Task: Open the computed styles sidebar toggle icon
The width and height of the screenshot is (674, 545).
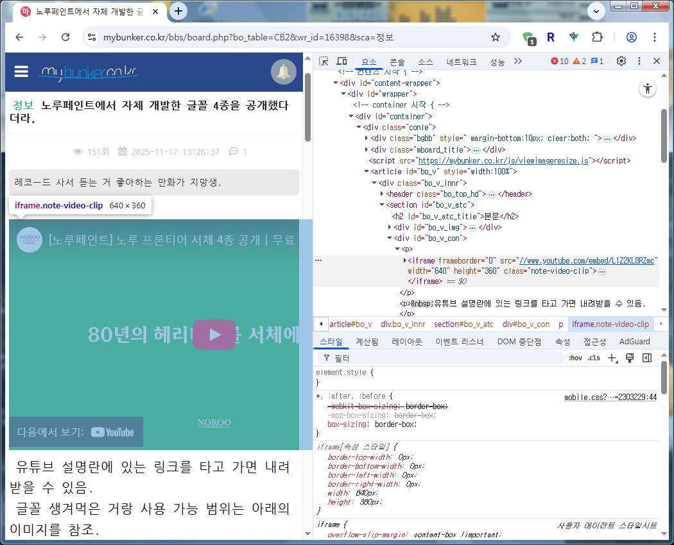Action: [647, 358]
